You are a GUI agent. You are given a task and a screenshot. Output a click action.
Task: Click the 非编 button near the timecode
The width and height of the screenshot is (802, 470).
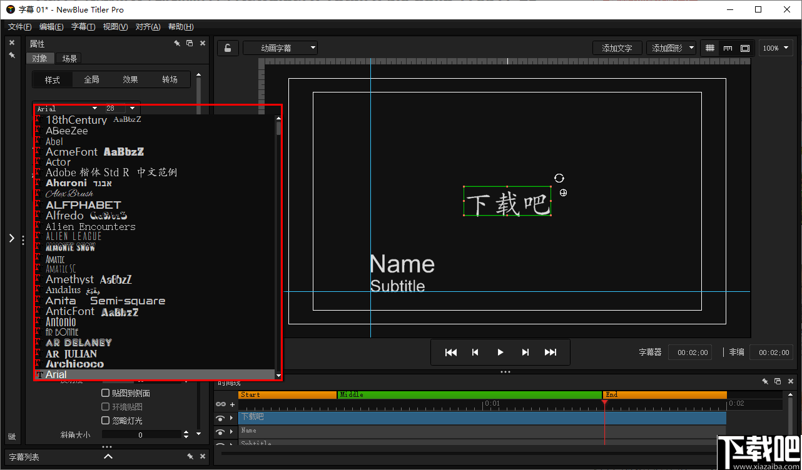point(736,352)
